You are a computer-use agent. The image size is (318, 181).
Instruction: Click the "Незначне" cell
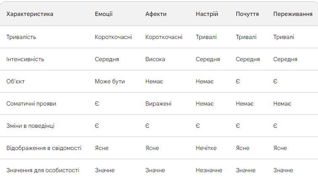209,170
